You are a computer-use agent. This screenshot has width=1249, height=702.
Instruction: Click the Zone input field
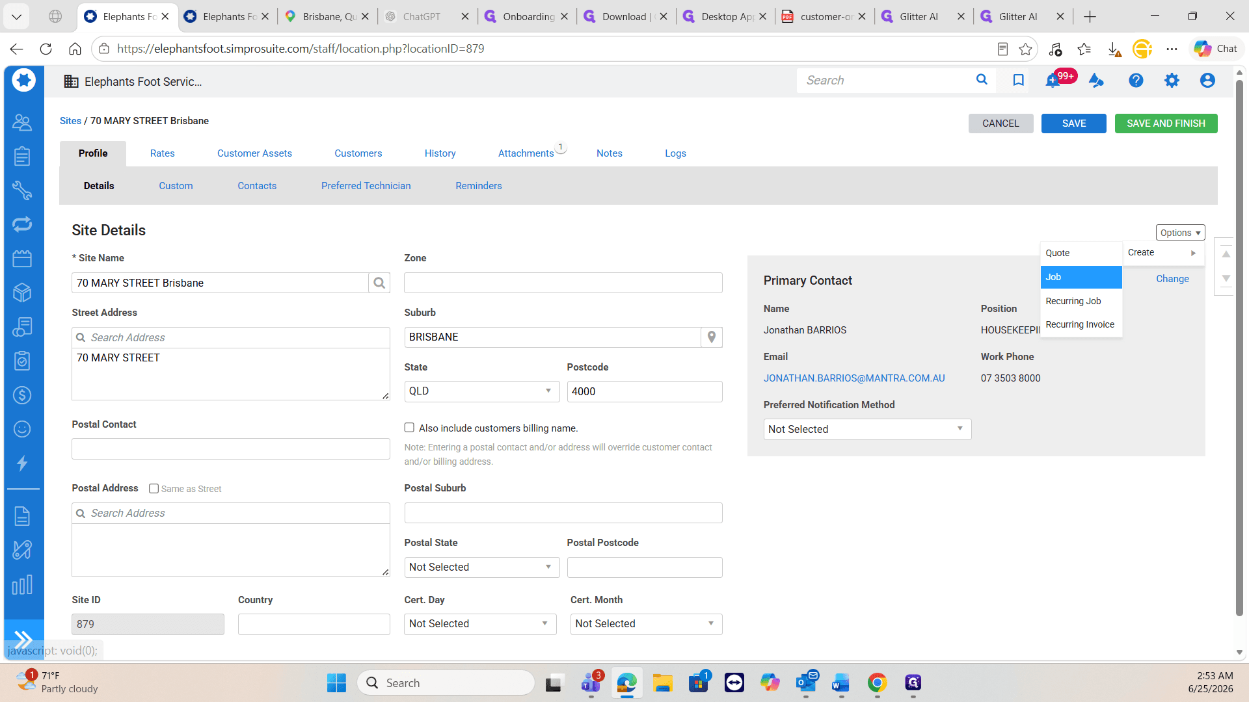coord(563,283)
